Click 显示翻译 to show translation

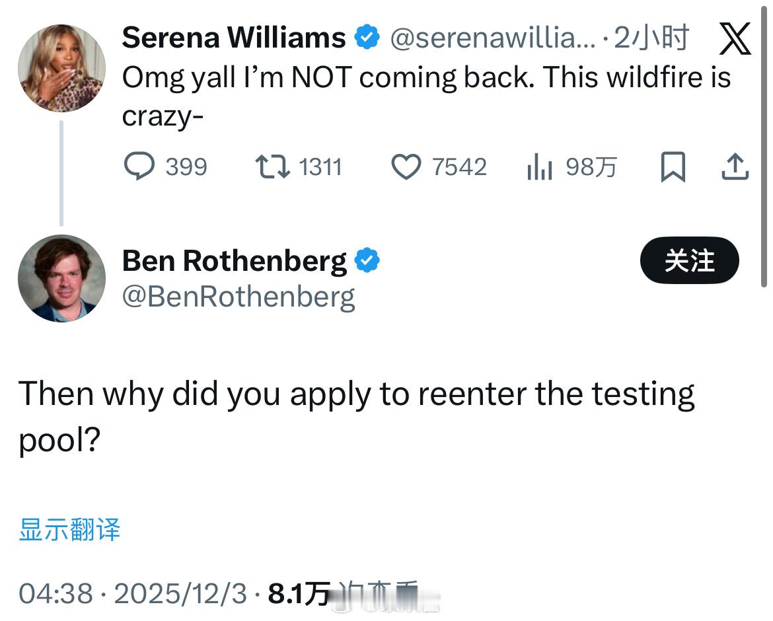[69, 529]
